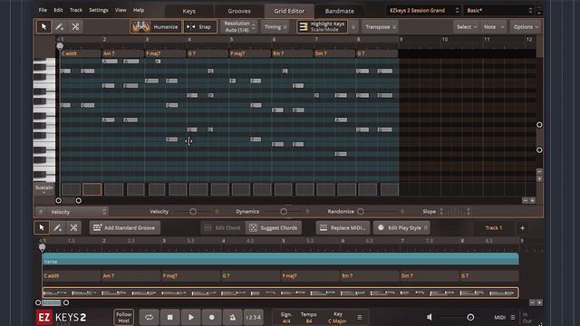Select the pencil tool in song track toolbar
The height and width of the screenshot is (326, 580).
click(57, 227)
